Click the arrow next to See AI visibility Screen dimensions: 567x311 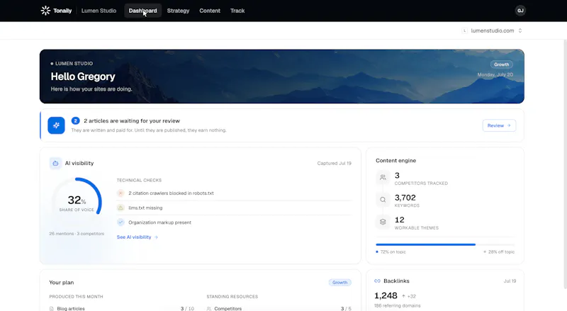[156, 237]
